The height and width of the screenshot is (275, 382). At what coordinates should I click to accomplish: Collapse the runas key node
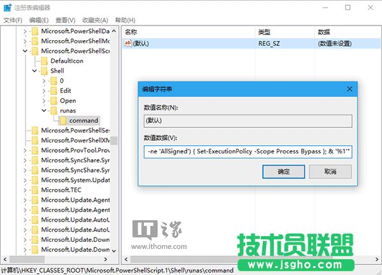click(44, 111)
